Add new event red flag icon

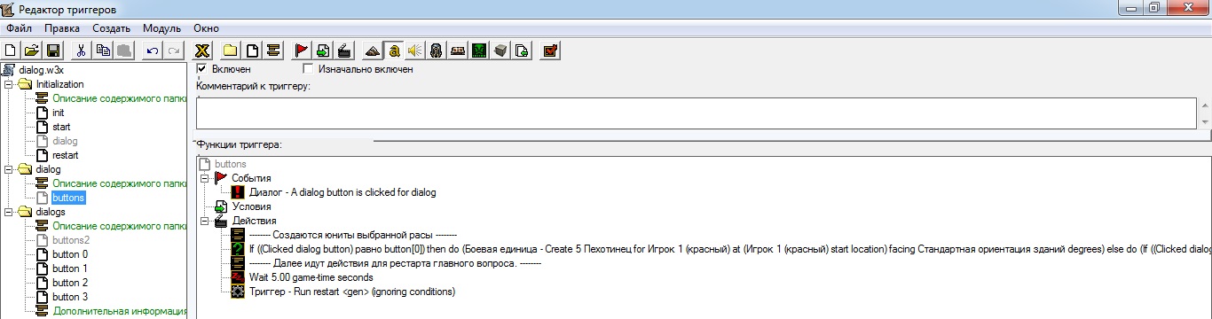click(302, 51)
